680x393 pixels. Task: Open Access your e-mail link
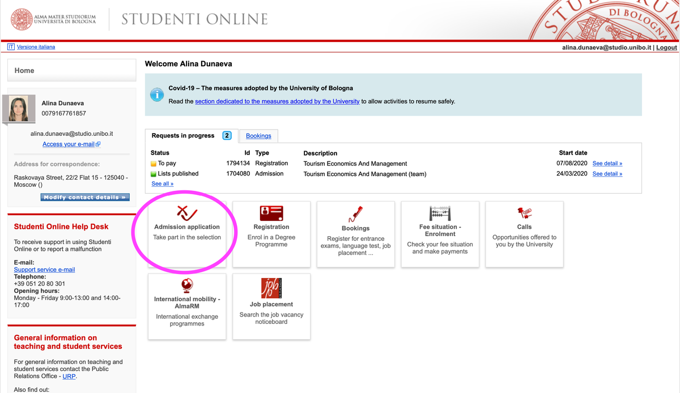tap(69, 144)
